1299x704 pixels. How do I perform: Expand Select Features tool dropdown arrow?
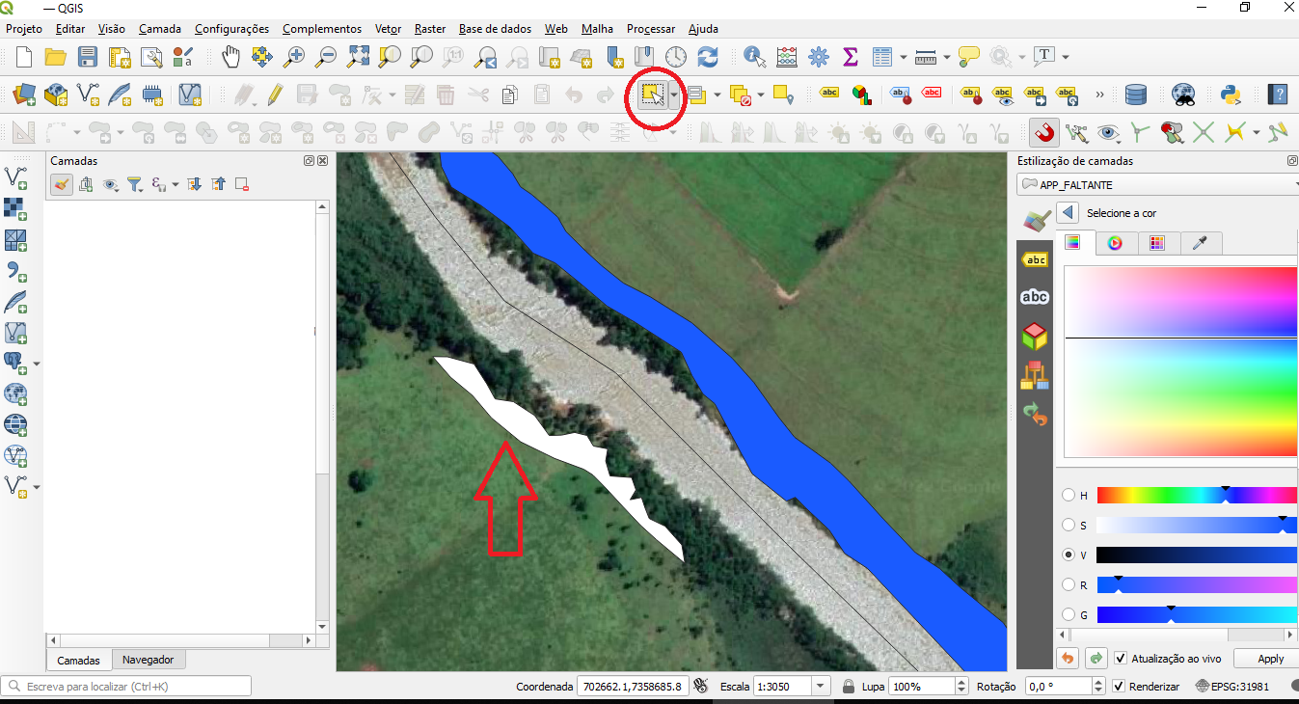673,95
